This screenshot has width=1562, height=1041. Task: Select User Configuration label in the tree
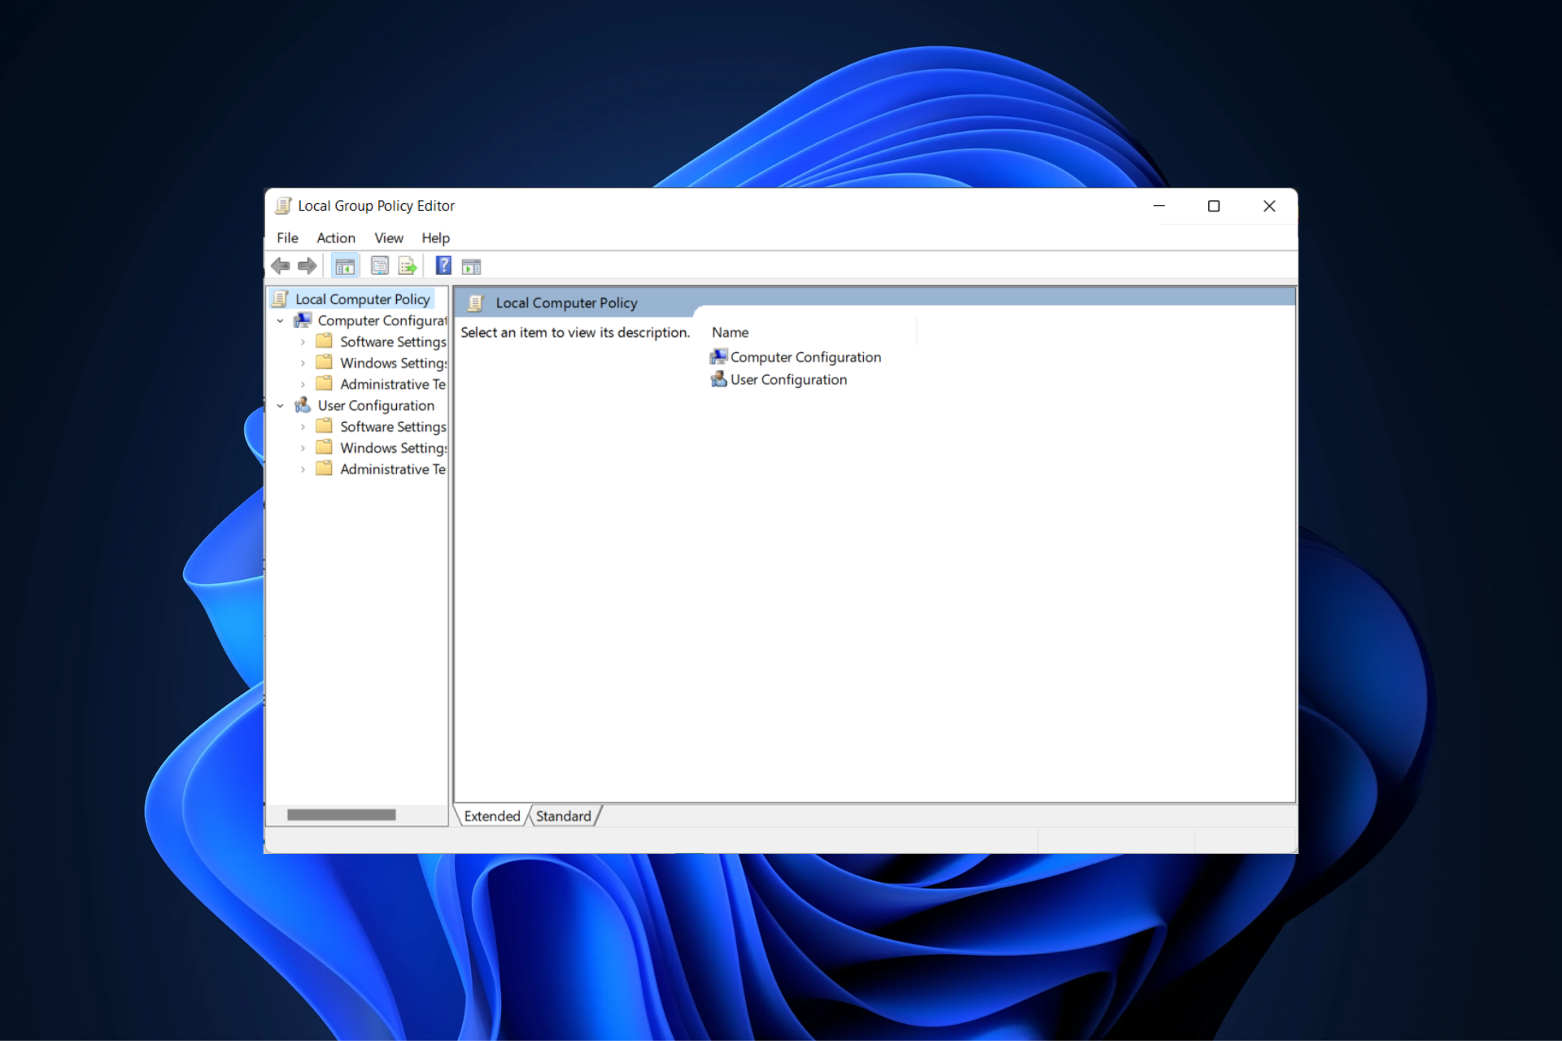pos(376,405)
